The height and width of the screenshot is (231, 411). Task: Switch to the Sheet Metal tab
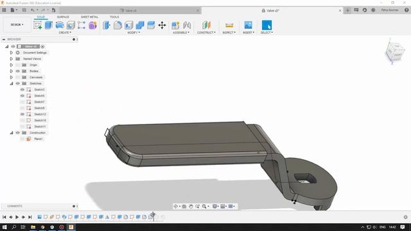[89, 17]
